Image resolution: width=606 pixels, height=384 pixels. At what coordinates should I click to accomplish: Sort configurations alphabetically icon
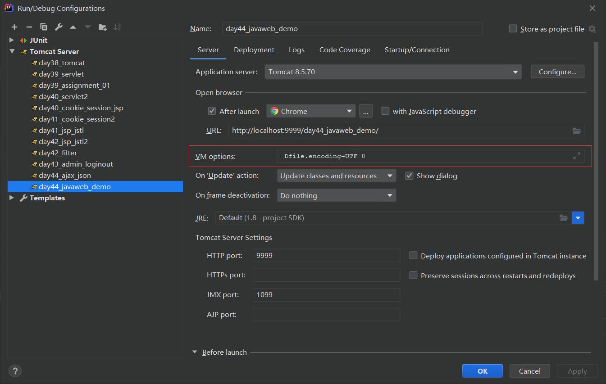[x=117, y=27]
